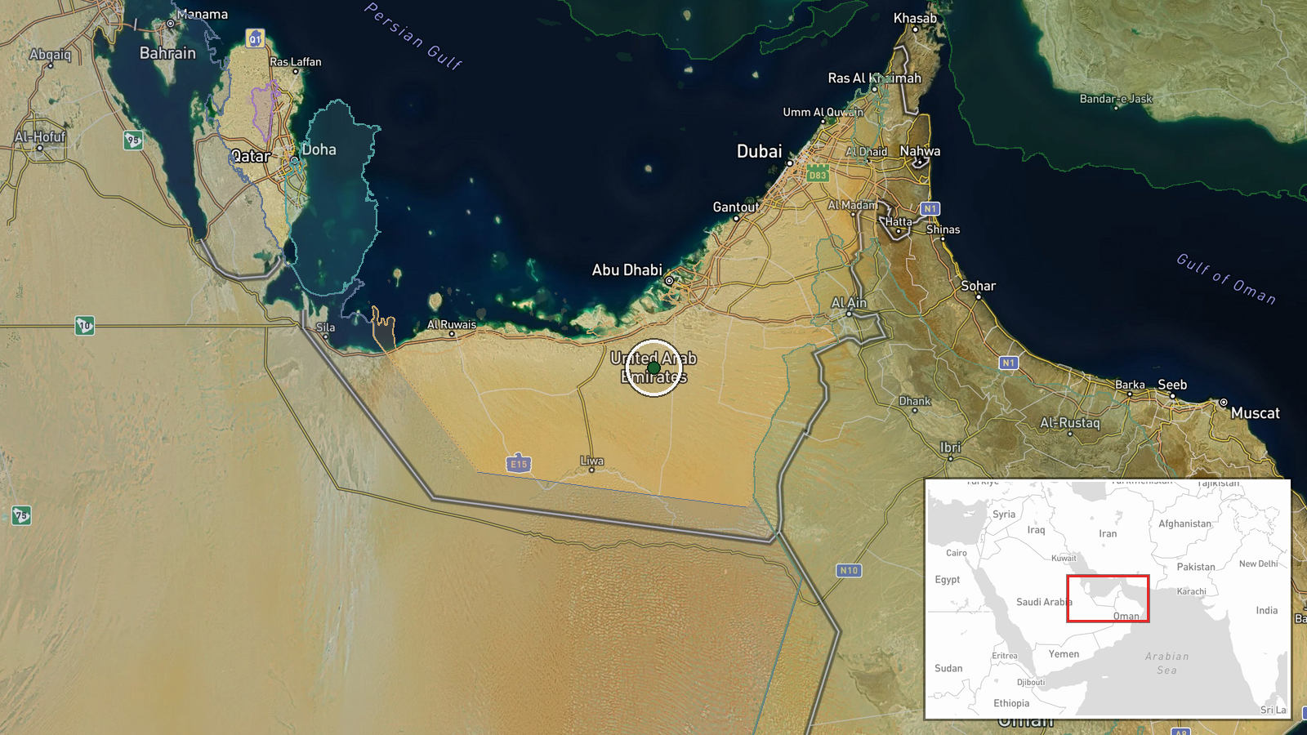Click Iraq in the overview map

[1036, 530]
